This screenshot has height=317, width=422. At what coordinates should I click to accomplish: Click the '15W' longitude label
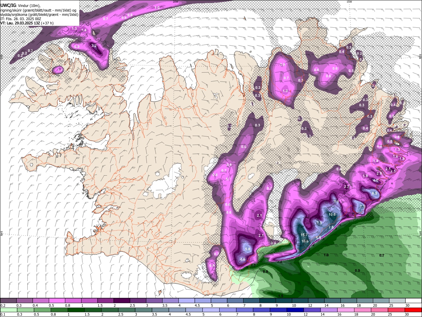point(349,2)
